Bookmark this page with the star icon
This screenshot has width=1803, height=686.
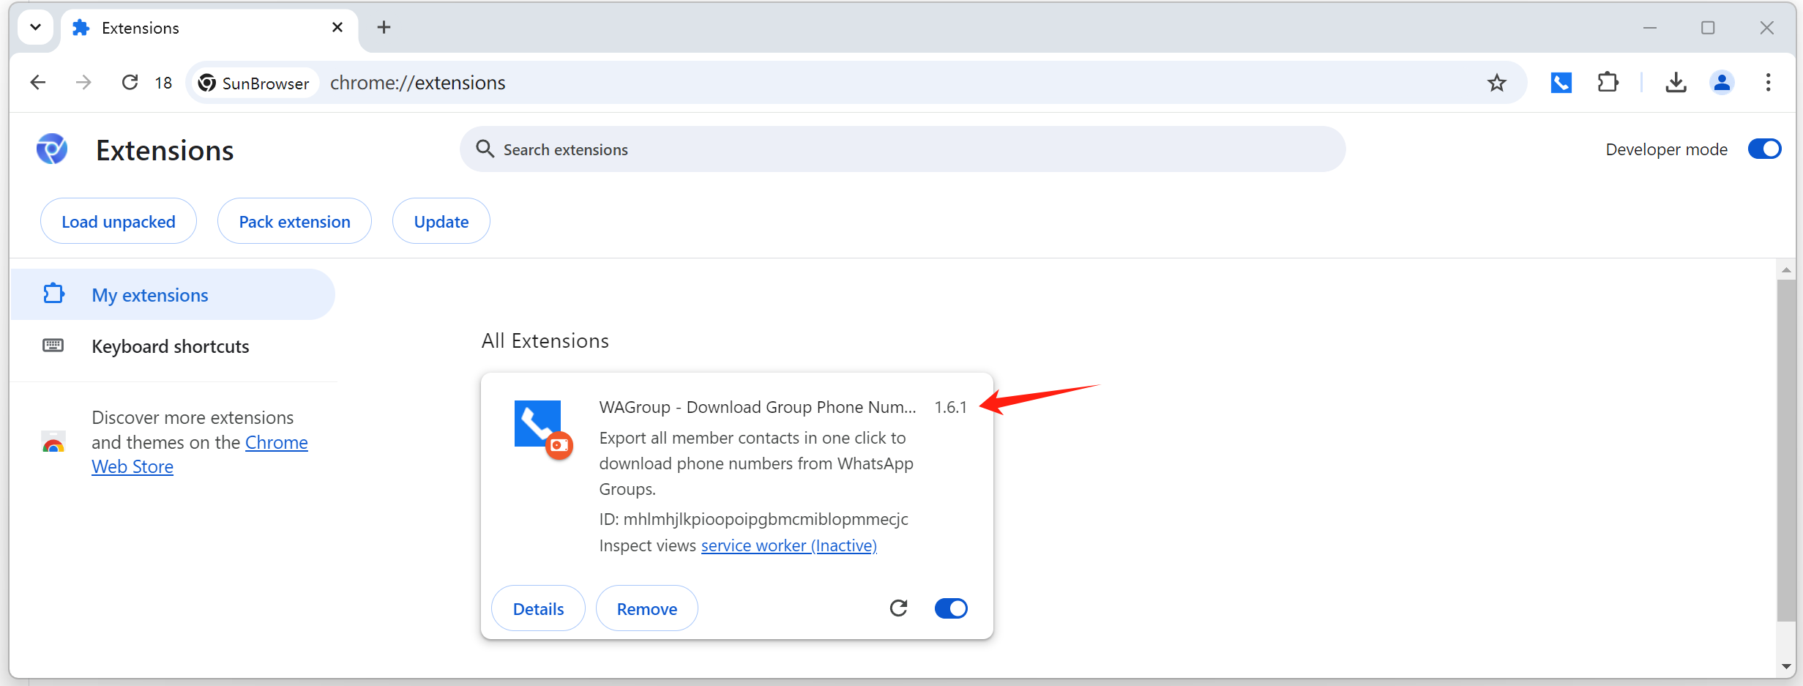1496,83
